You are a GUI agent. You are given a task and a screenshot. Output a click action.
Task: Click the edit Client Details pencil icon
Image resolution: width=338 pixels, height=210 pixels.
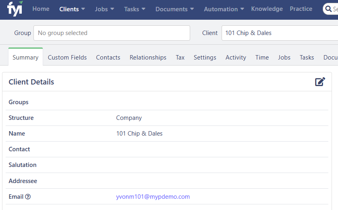(320, 82)
